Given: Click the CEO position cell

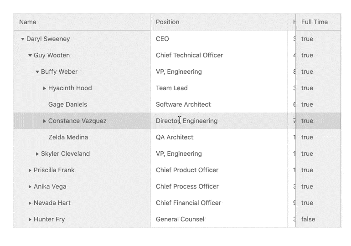Looking at the screenshot, I should point(162,39).
